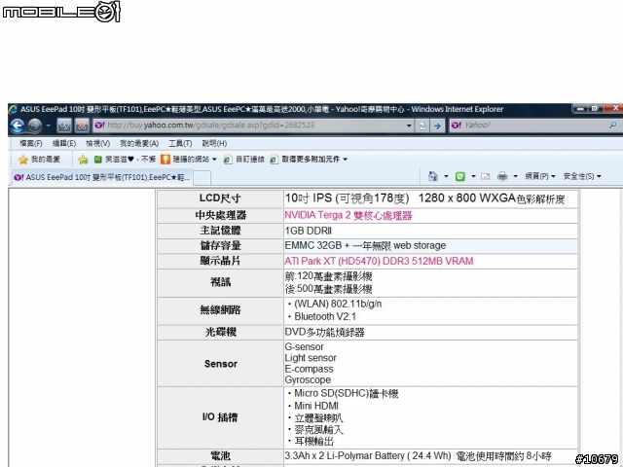This screenshot has height=467, width=623.
Task: Click the Light sensor text line
Action: (311, 358)
